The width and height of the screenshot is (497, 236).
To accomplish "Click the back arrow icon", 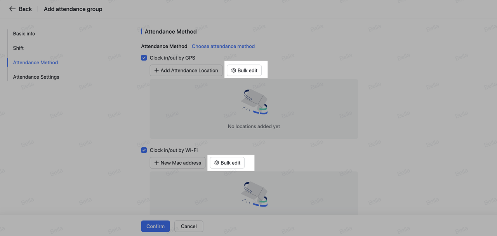I will (x=12, y=9).
